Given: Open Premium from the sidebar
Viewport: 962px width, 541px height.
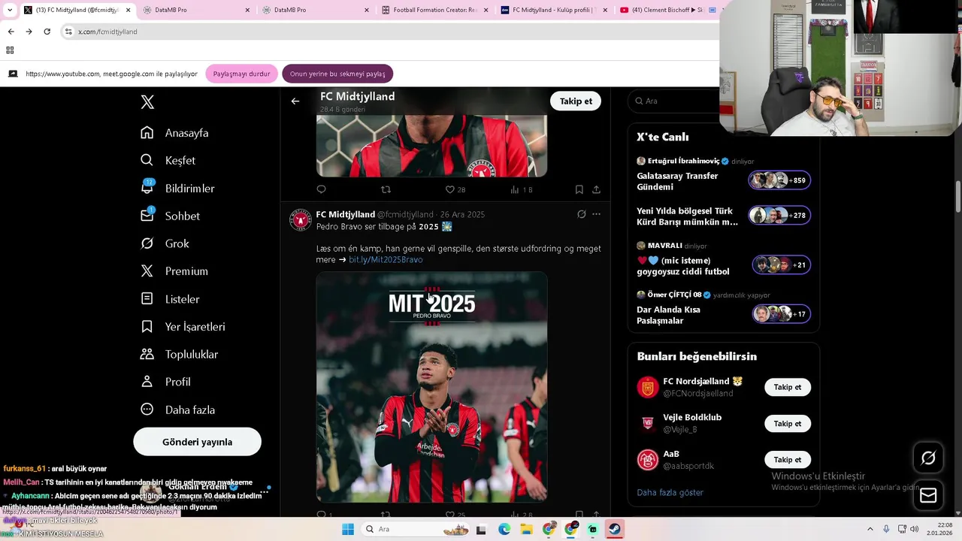Looking at the screenshot, I should point(174,271).
